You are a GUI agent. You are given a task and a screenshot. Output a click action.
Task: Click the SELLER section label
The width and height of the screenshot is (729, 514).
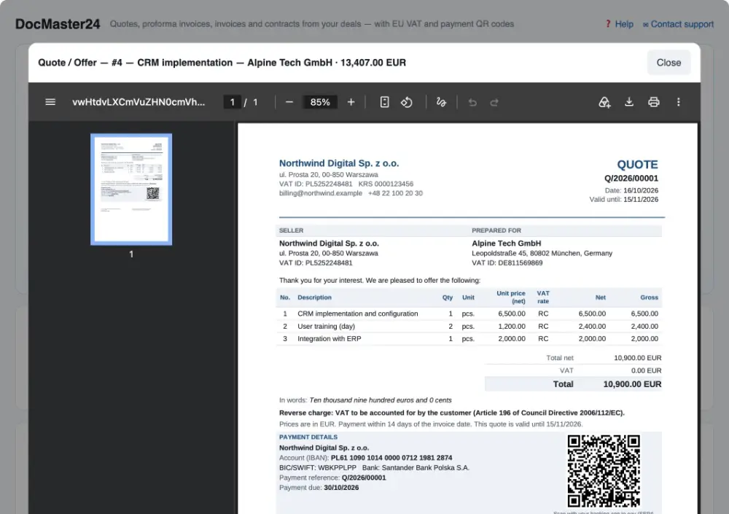tap(291, 230)
